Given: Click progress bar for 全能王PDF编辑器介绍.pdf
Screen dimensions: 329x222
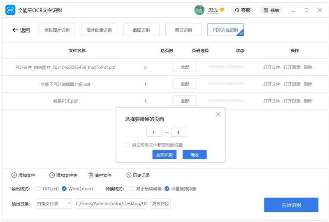Looking at the screenshot, I should (226, 84).
